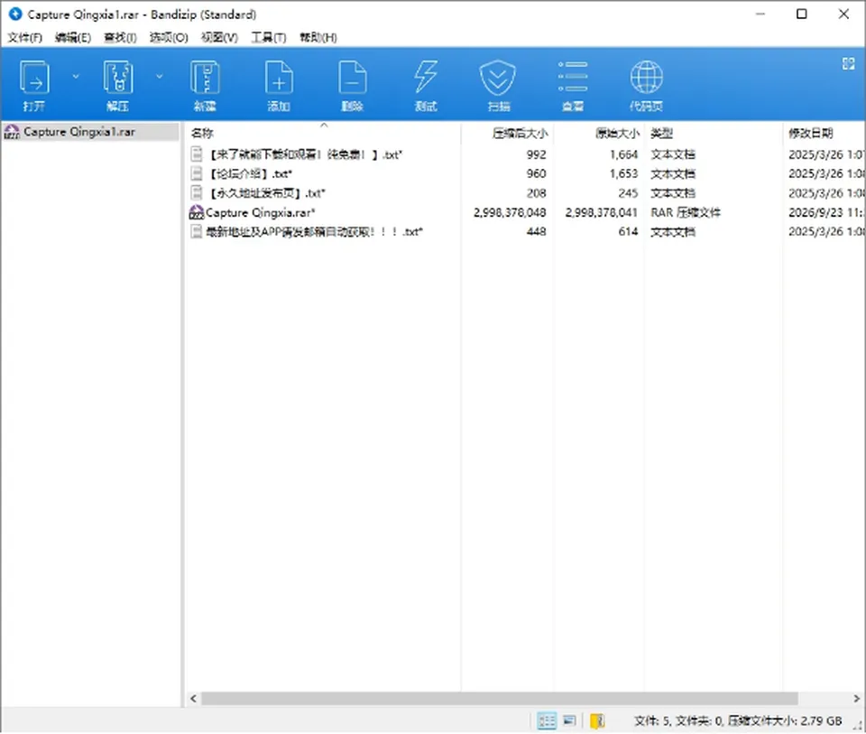The image size is (866, 734).
Task: Click the RAR icon beside Capture Qingxia.rar
Action: coord(197,212)
